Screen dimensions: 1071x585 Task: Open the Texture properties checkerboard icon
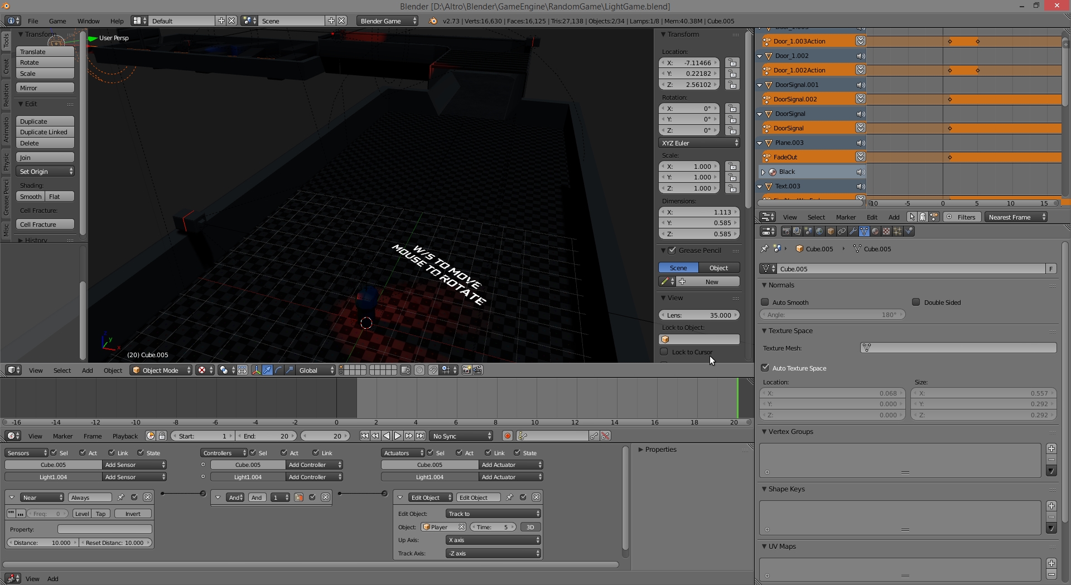(x=886, y=232)
